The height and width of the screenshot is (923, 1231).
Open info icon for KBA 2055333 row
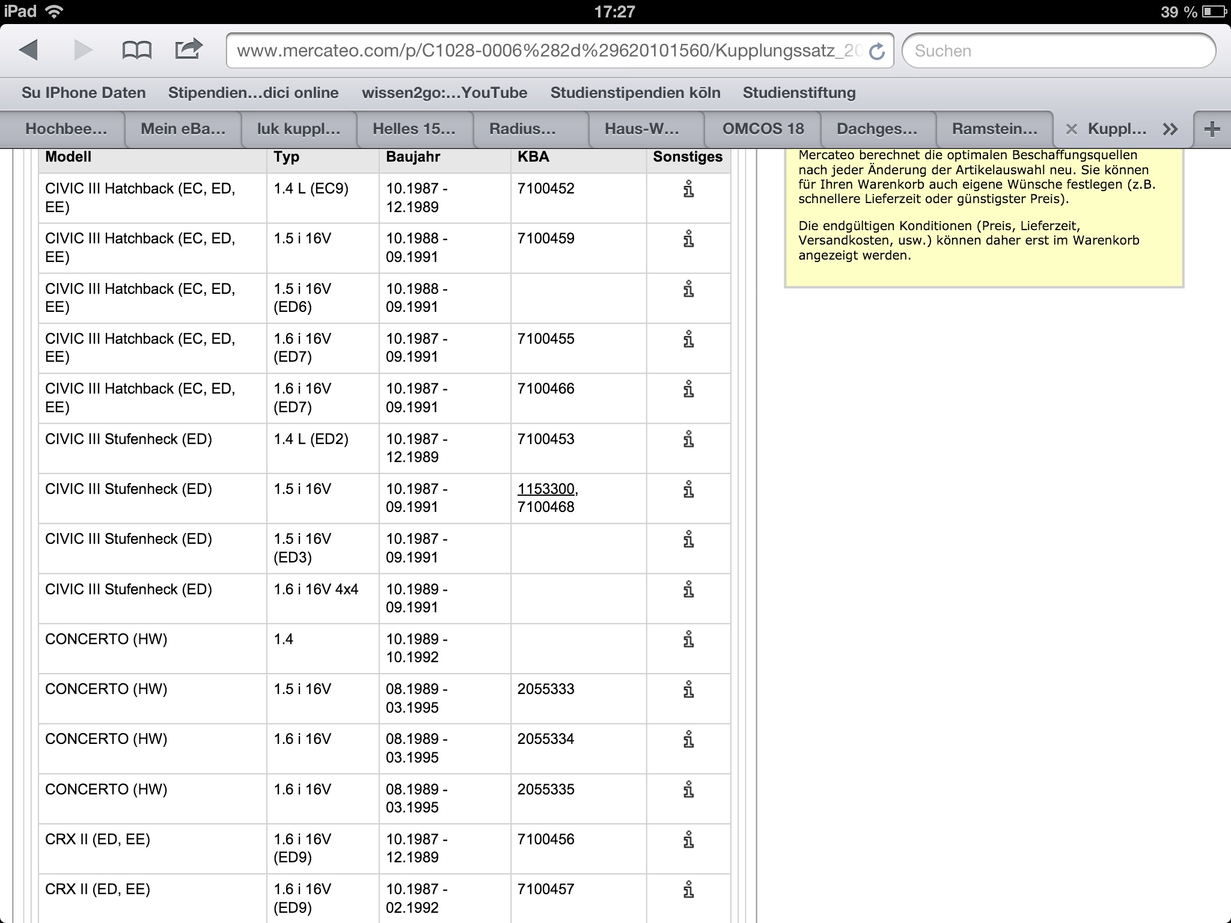coord(688,690)
